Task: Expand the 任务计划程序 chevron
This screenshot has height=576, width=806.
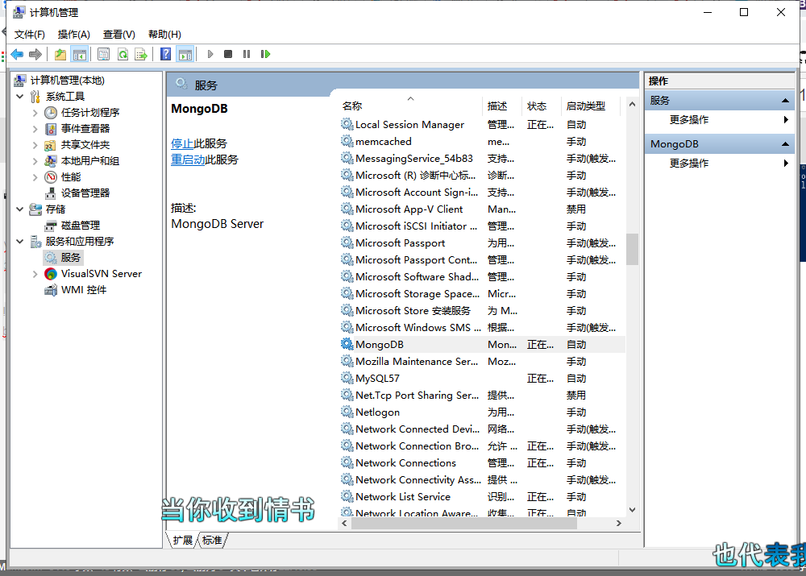Action: 35,113
